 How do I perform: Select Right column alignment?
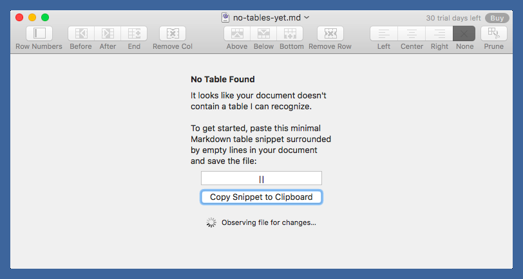tap(439, 33)
